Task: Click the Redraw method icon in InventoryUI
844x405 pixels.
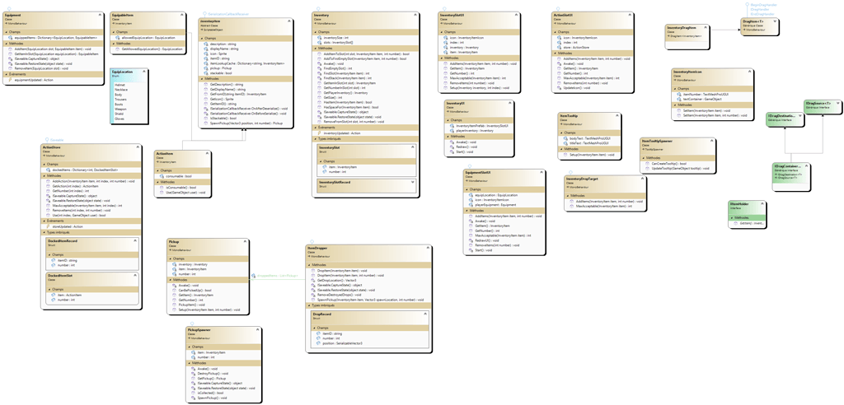Action: pos(451,147)
